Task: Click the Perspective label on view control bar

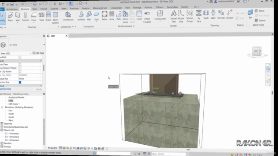Action: coord(53,148)
